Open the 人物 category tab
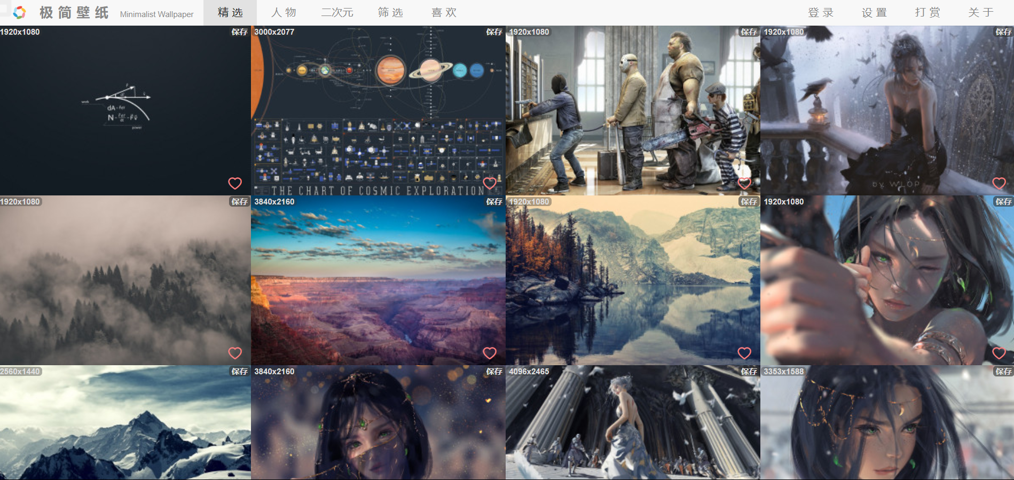1014x480 pixels. click(284, 12)
